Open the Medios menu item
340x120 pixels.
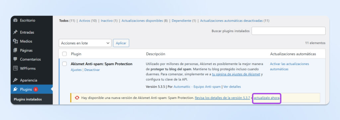coord(26,41)
